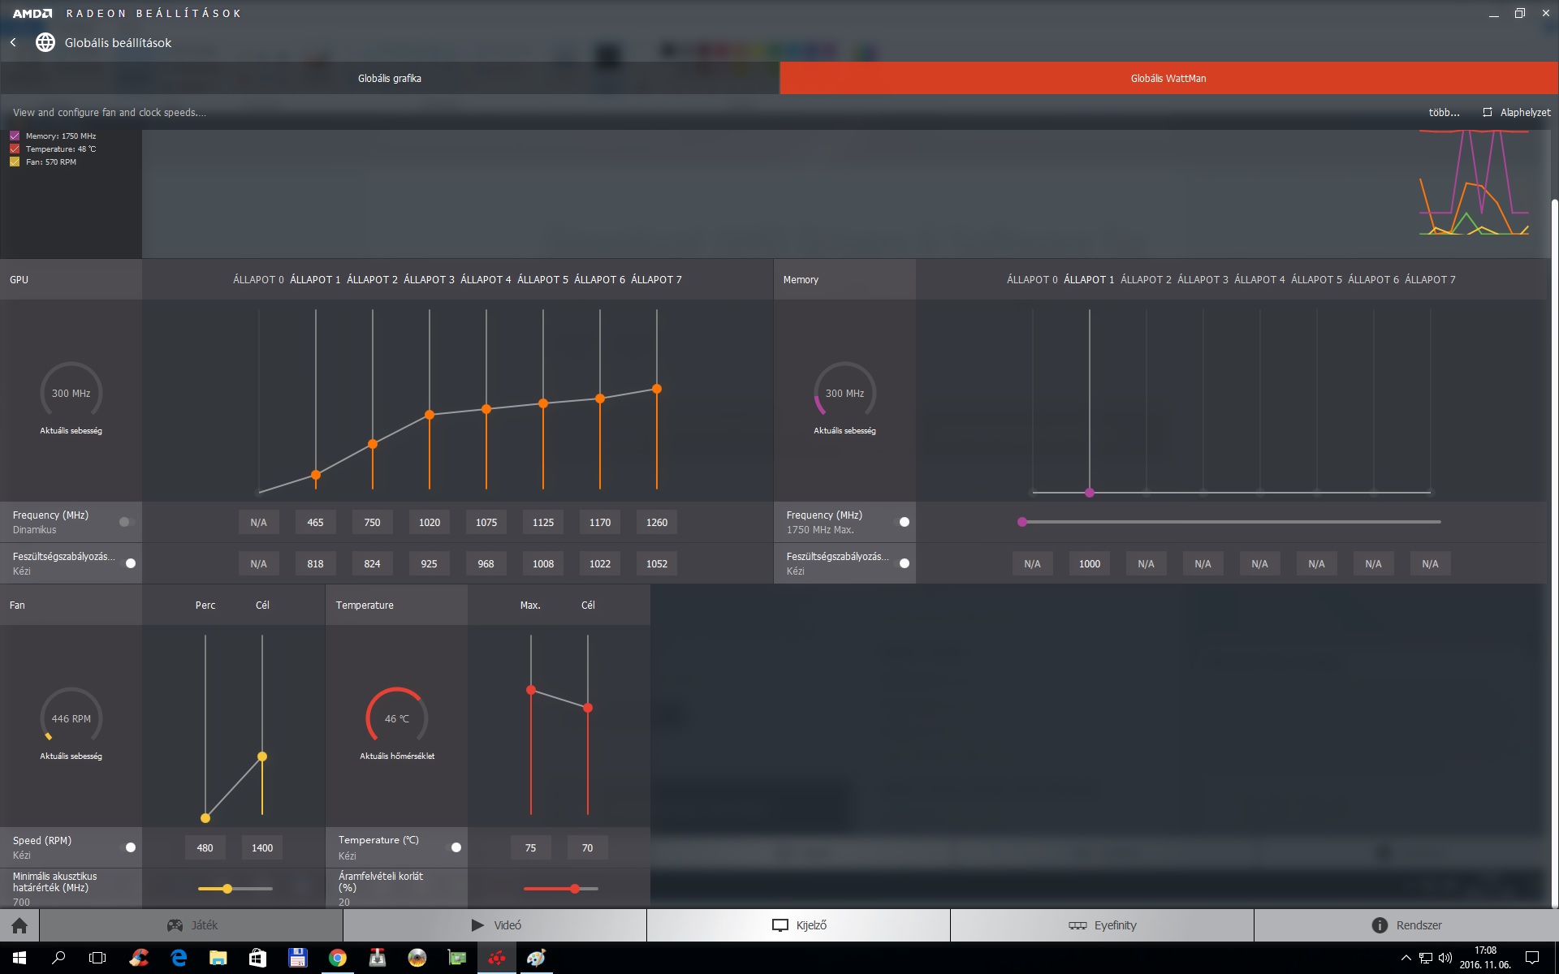Click fan minimum speed field 480
Viewport: 1559px width, 974px height.
coord(205,848)
